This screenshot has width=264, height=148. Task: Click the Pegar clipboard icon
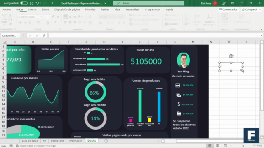coord(5,17)
